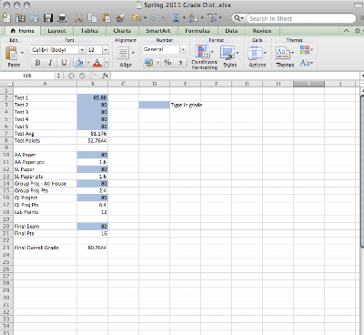Open the font size 12 dropdown

point(106,50)
